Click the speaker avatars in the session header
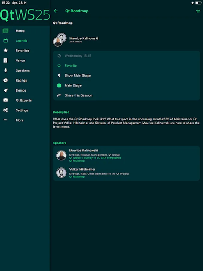This screenshot has height=271, width=203. click(60, 40)
